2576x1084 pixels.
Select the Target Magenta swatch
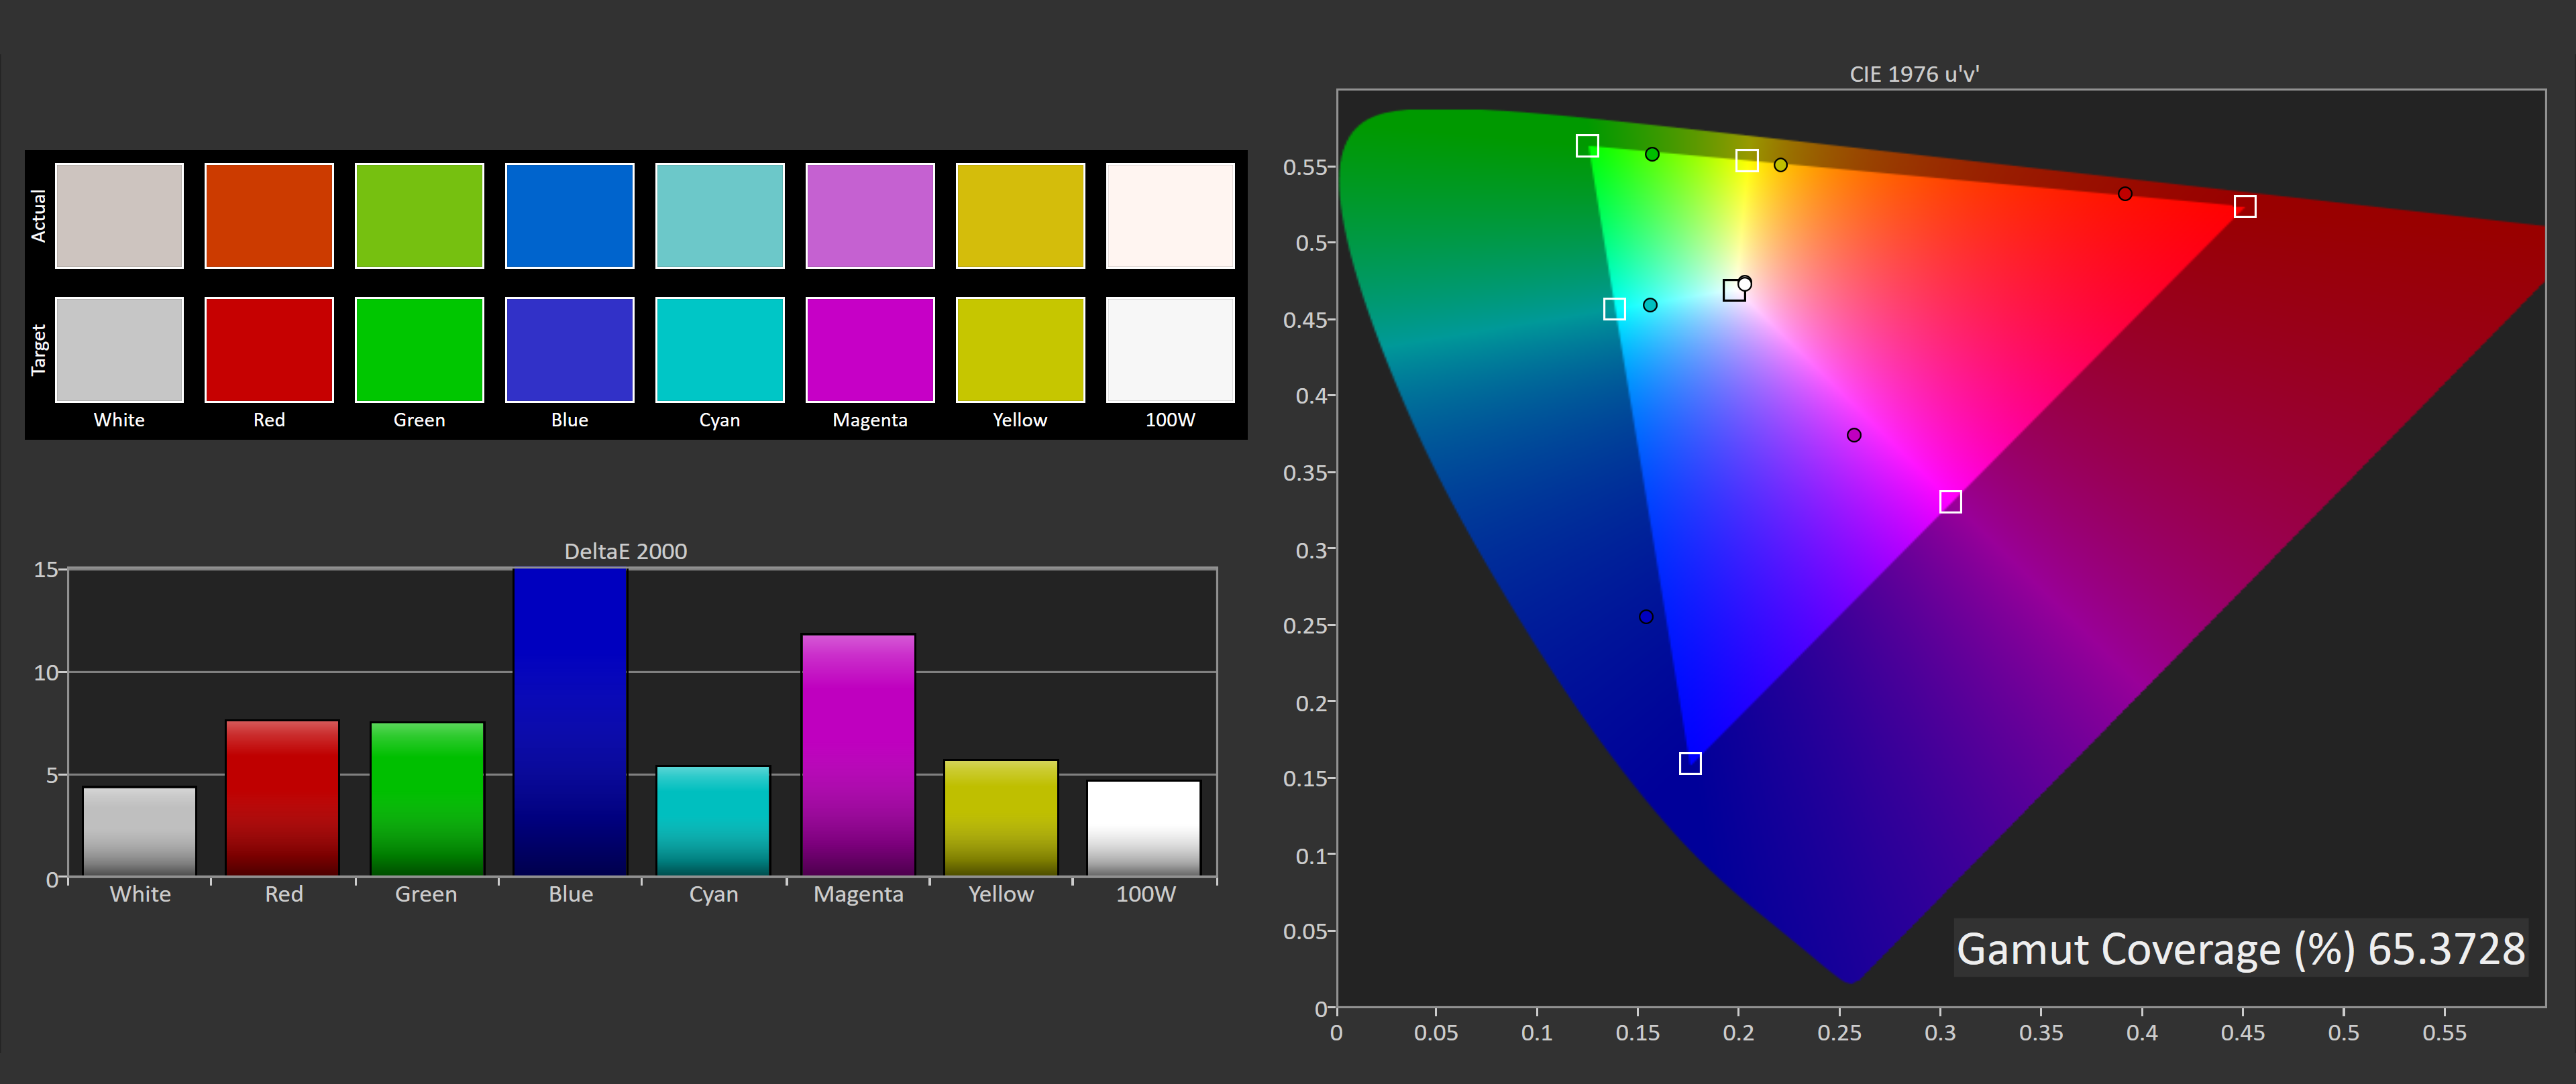[869, 350]
